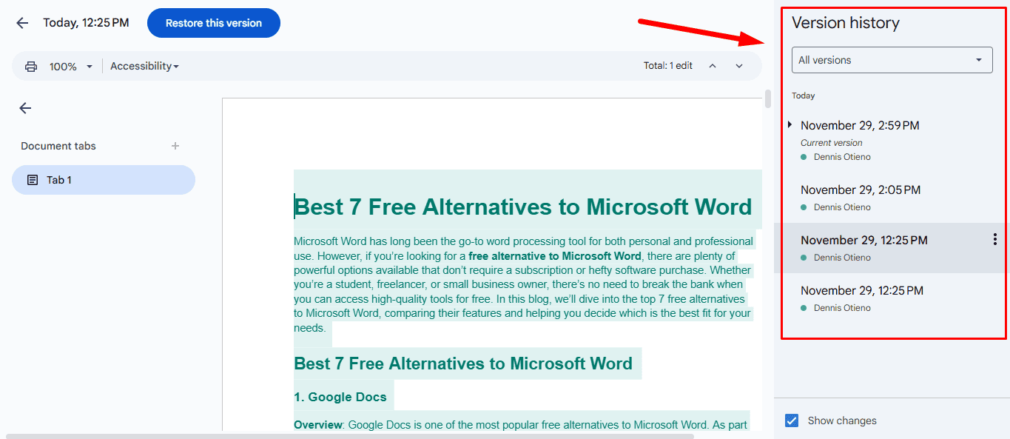Click the horizontal scrollbar at the bottom
The height and width of the screenshot is (439, 1010).
click(351, 436)
